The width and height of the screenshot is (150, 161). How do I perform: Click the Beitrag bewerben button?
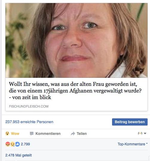[130, 122]
